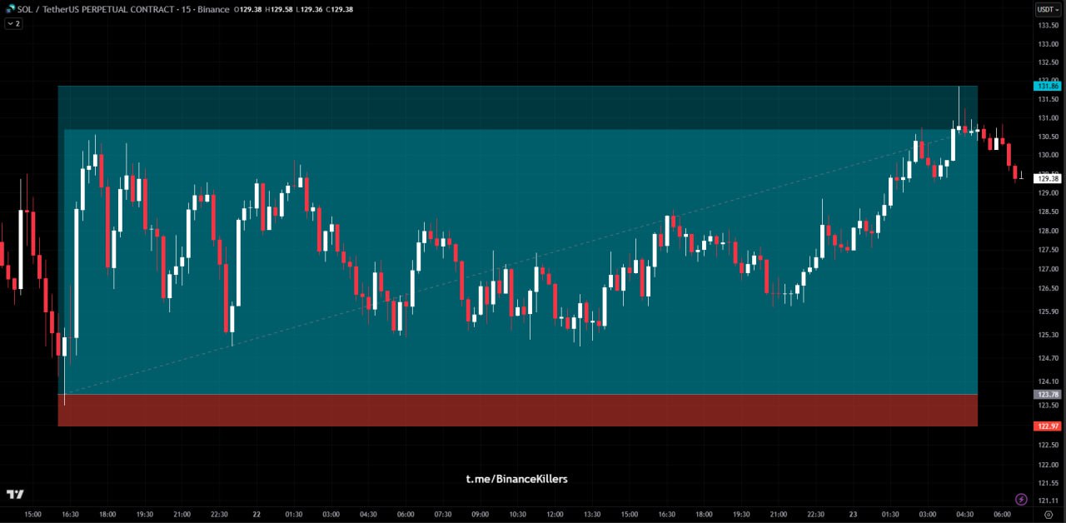Click the SOL coin logo icon
This screenshot has height=523, width=1066.
click(11, 9)
